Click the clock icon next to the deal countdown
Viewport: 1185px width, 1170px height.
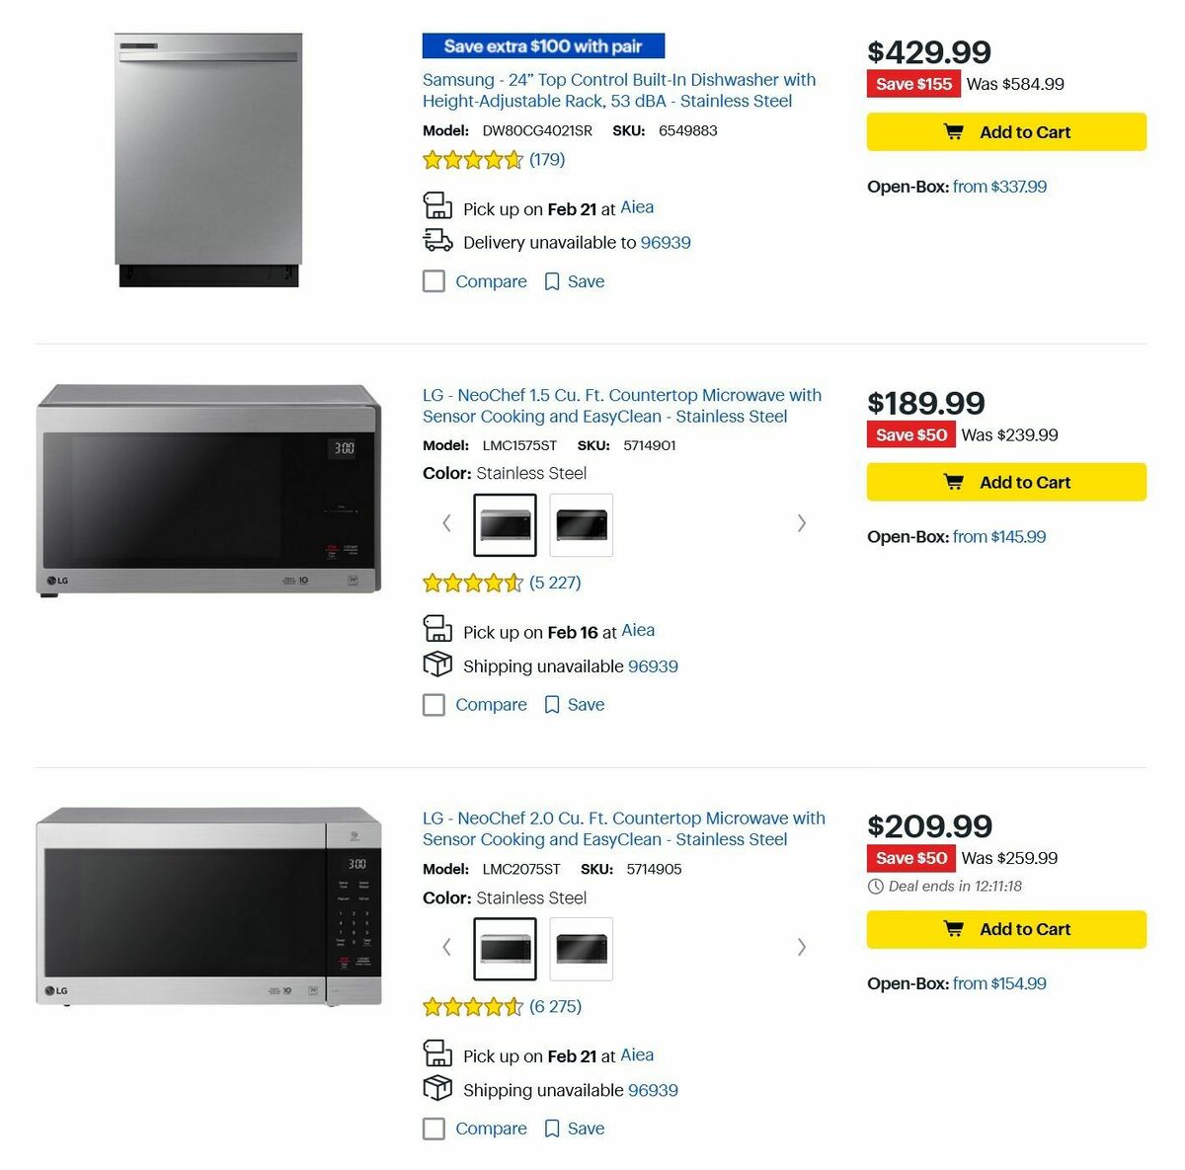coord(875,886)
